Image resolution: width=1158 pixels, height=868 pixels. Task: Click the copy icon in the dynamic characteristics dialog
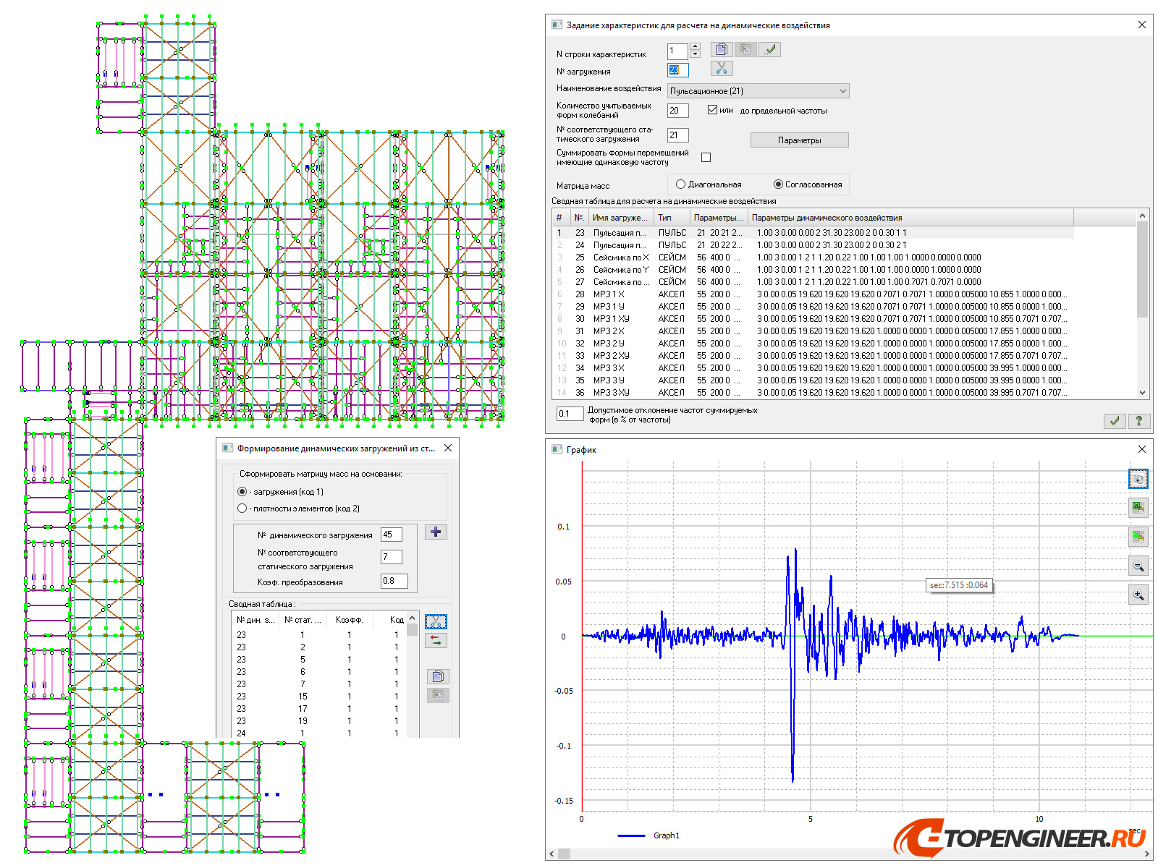coord(722,49)
